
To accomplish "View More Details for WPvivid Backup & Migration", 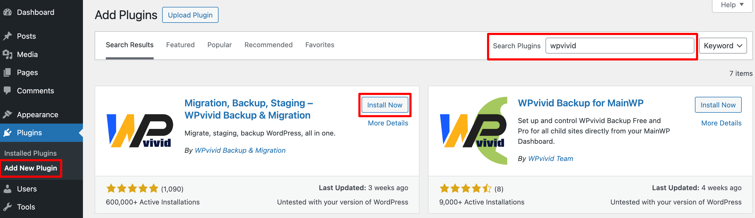I will 388,123.
